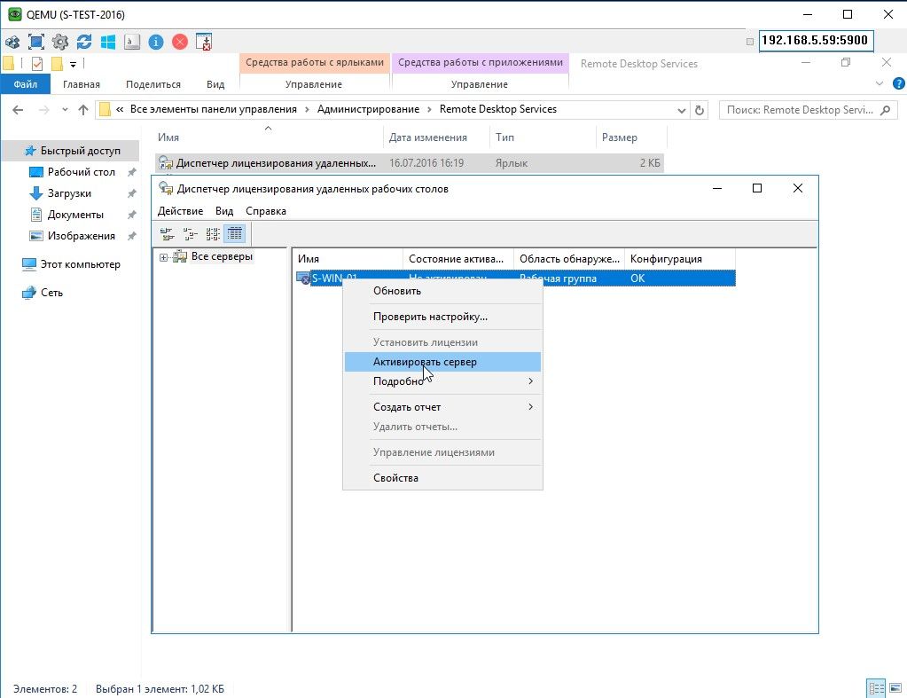Click the Explorer search field

coord(794,110)
